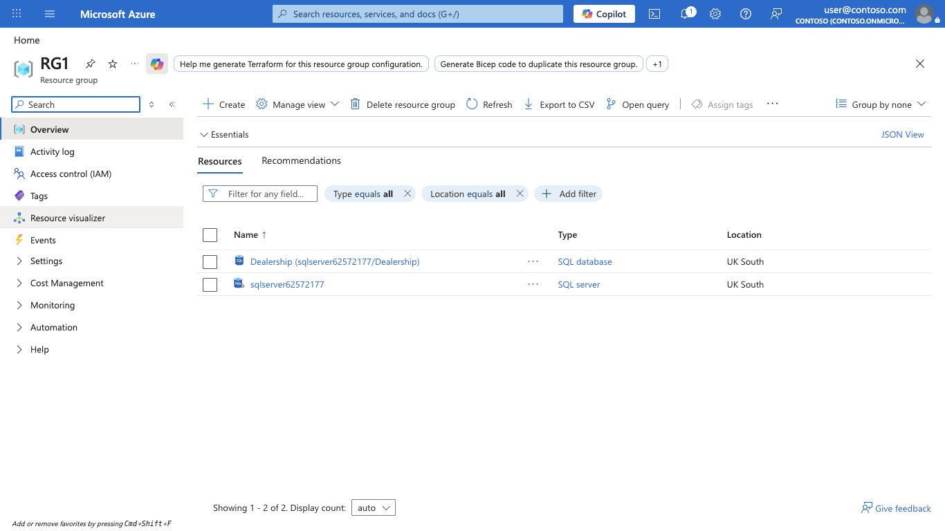Open the Group by none dropdown
The height and width of the screenshot is (531, 945).
(x=880, y=104)
